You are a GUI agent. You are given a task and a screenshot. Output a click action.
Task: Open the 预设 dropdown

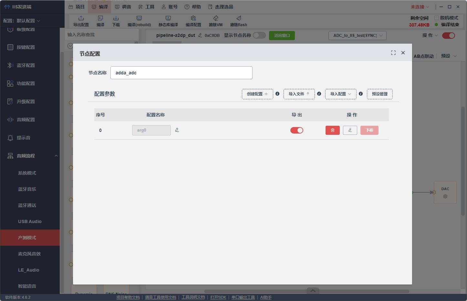point(449,56)
